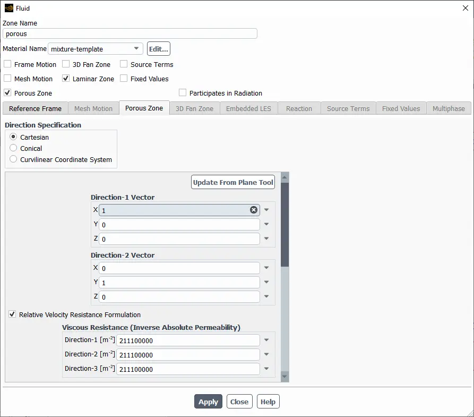Open dropdown for Direction-1 Vector X
Viewport: 474px width, 417px height.
tap(266, 210)
